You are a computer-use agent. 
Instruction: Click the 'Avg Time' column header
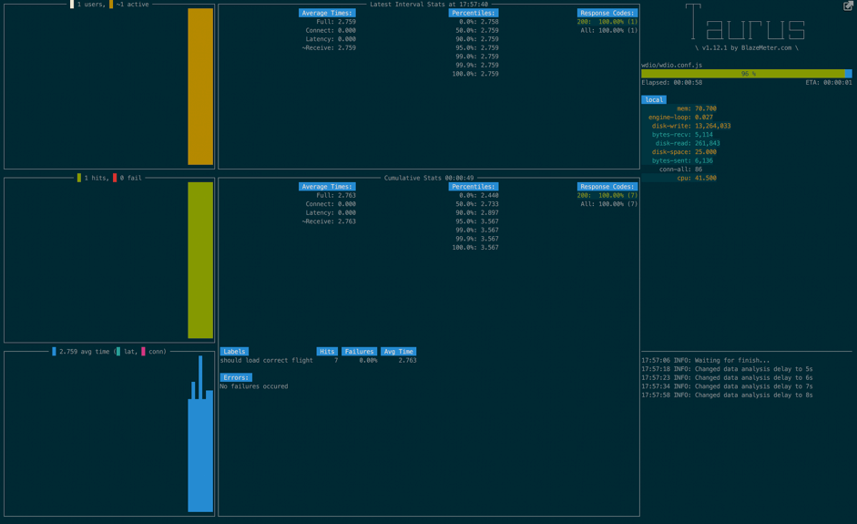398,351
